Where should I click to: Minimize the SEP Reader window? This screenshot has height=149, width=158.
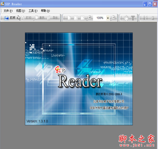[x=145, y=4]
